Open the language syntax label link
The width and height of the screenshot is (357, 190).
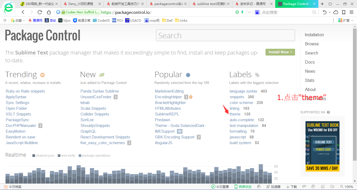[x=243, y=91]
